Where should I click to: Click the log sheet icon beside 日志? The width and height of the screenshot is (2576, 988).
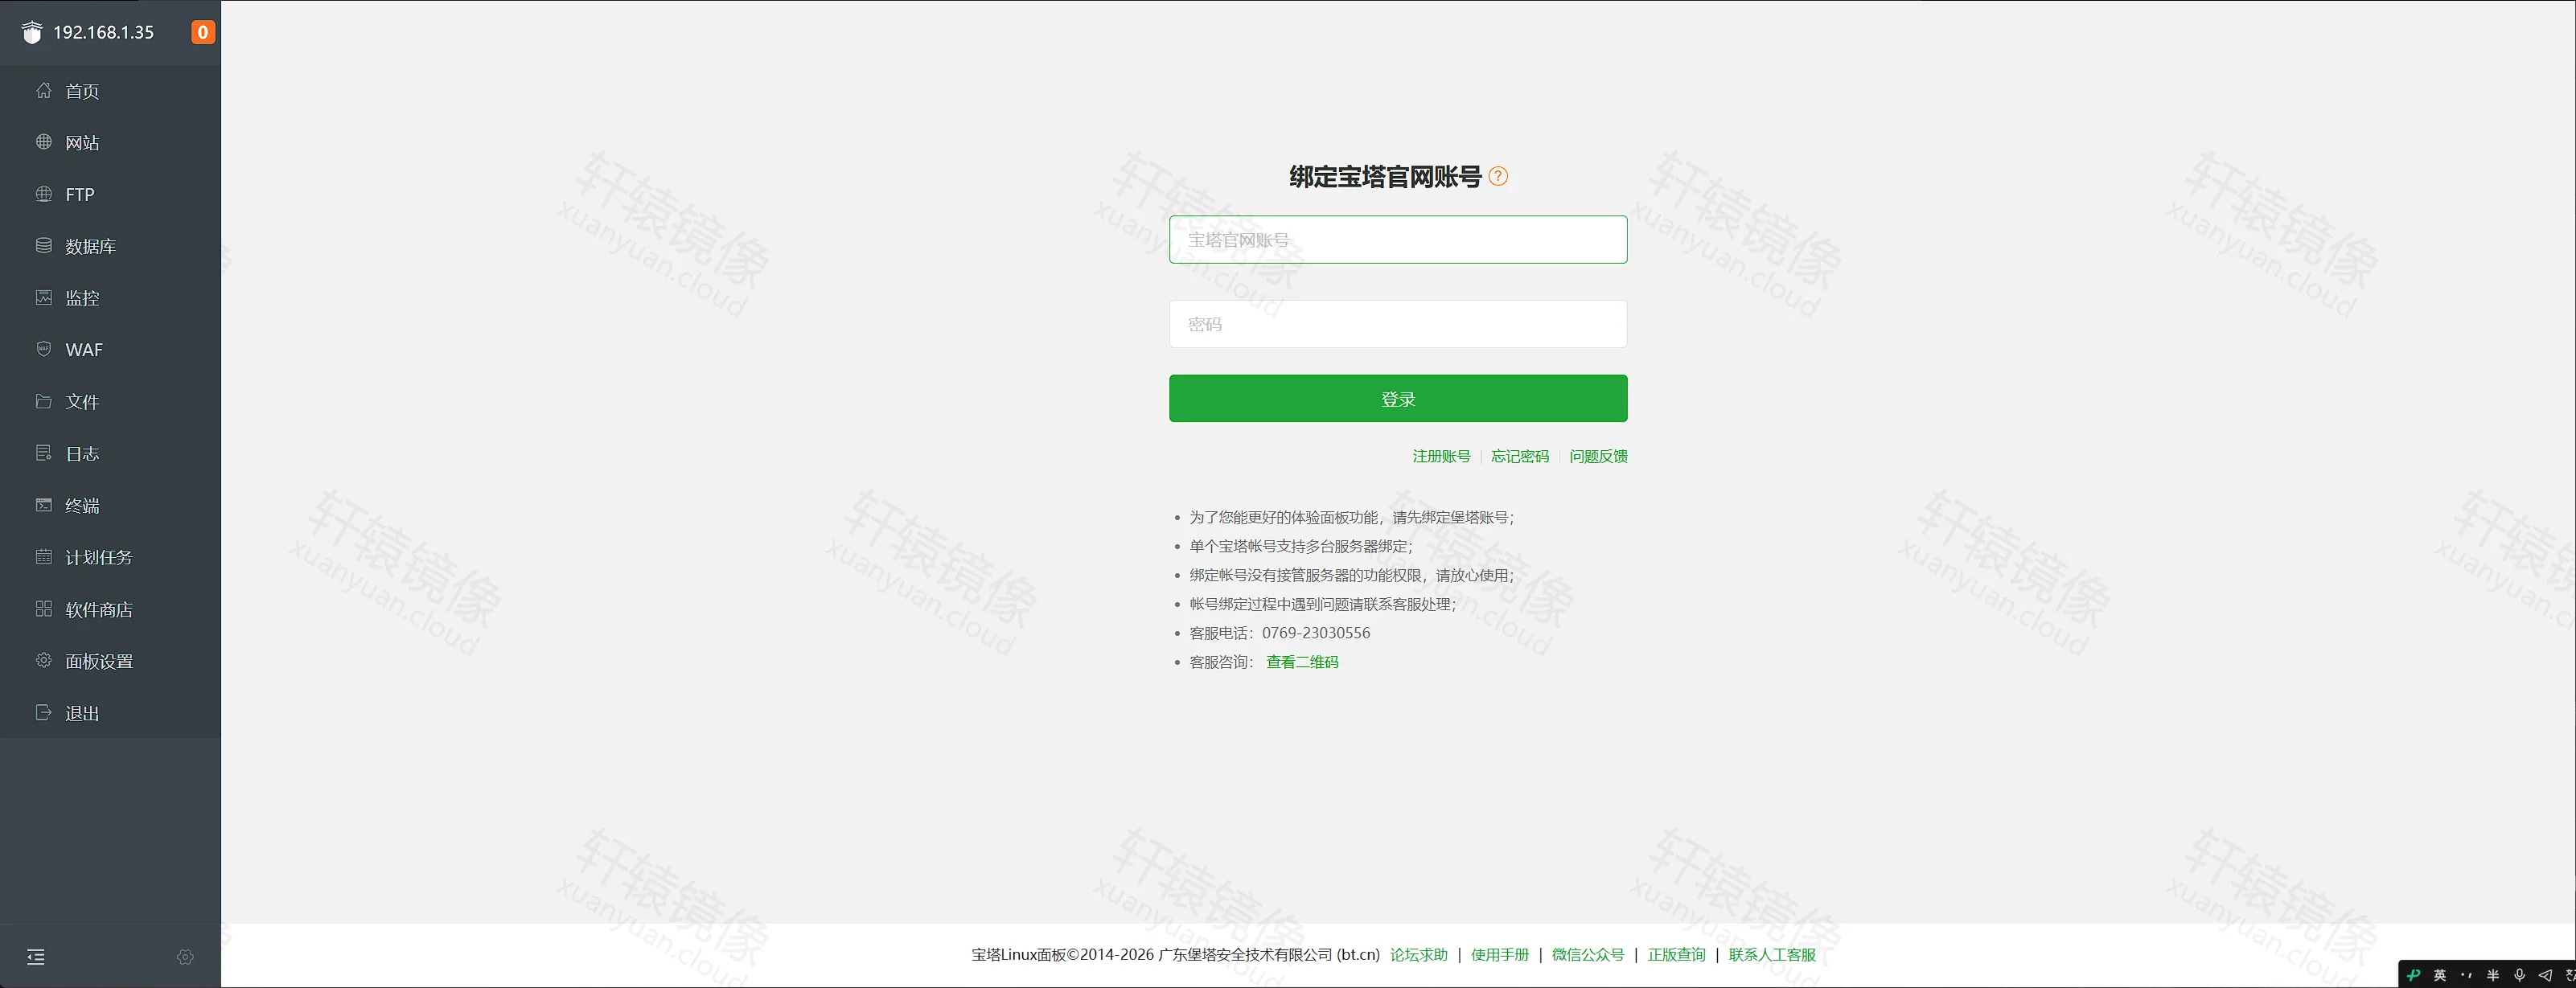[43, 453]
